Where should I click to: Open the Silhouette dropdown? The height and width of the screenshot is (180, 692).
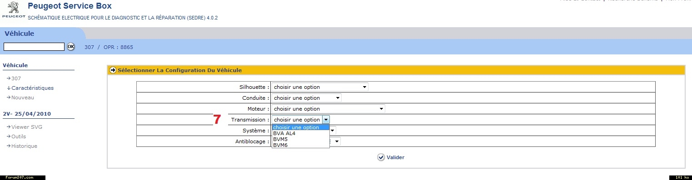[319, 87]
